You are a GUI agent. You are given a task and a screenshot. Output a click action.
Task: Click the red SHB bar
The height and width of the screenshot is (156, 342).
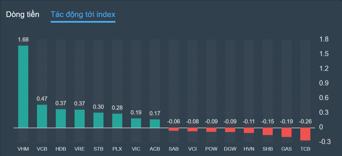point(268,131)
